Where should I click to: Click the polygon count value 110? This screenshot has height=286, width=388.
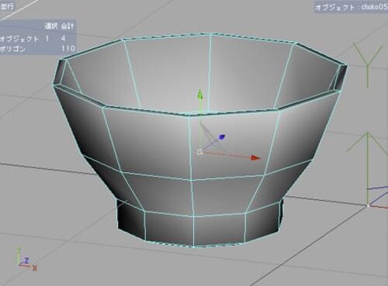coord(68,48)
